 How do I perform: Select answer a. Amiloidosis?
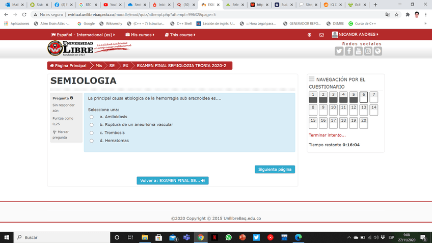[92, 117]
